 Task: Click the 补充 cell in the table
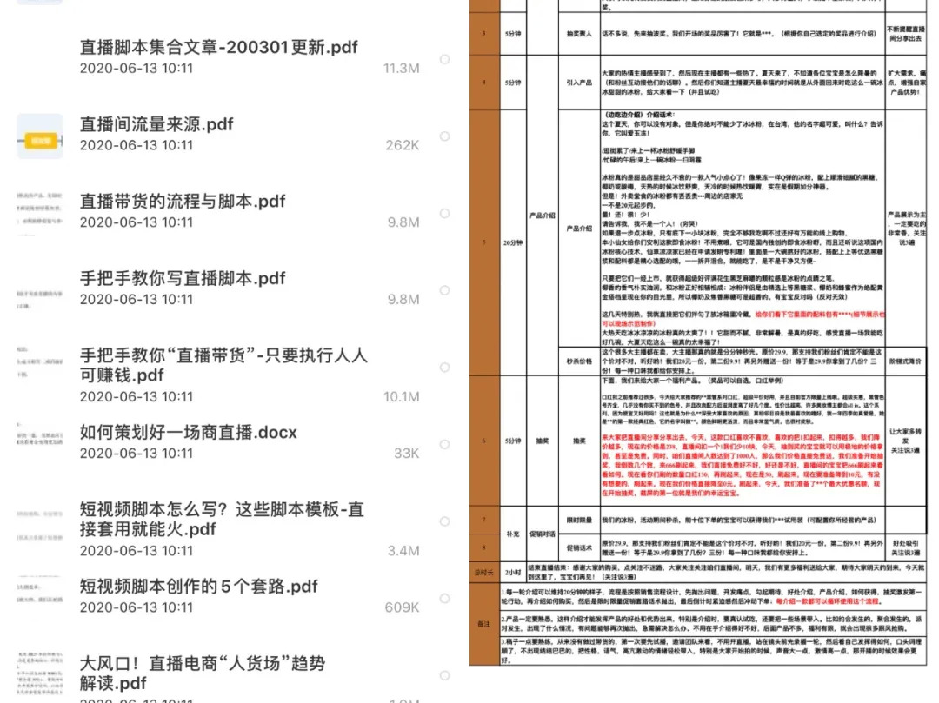click(513, 534)
